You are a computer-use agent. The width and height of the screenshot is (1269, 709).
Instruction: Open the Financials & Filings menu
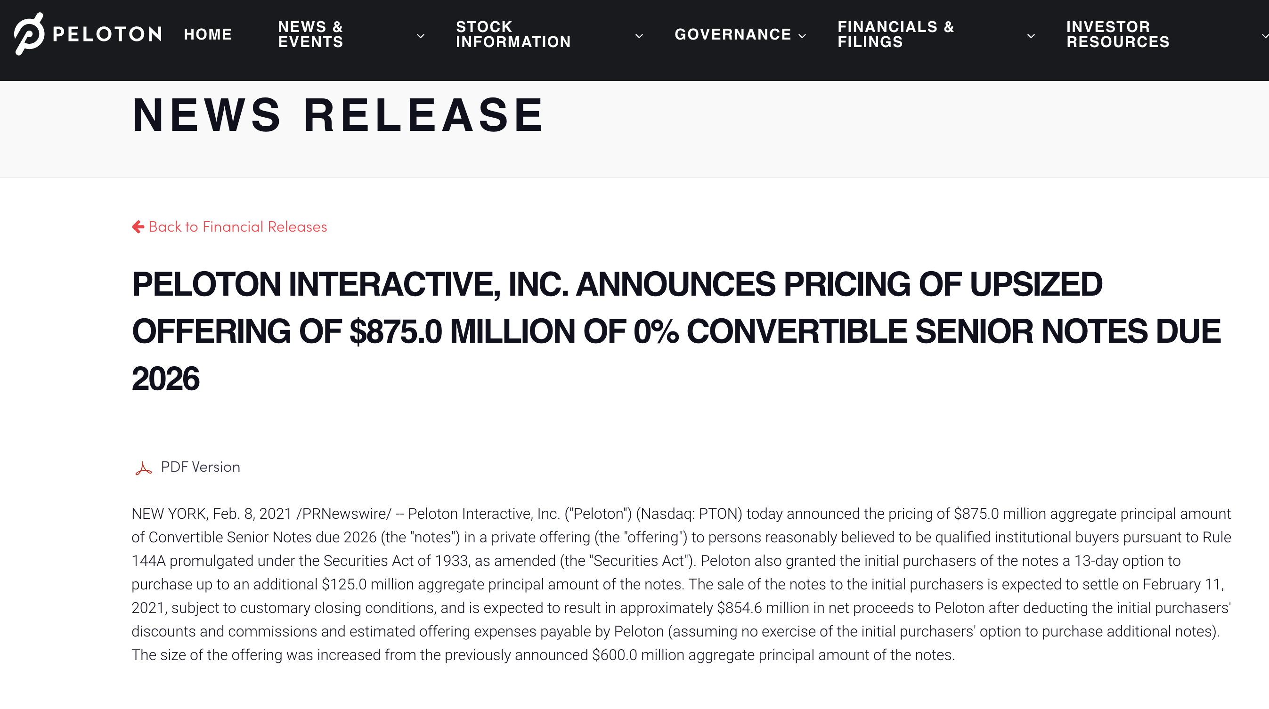point(895,34)
